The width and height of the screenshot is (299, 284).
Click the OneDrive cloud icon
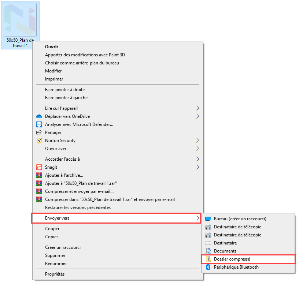[x=39, y=116]
